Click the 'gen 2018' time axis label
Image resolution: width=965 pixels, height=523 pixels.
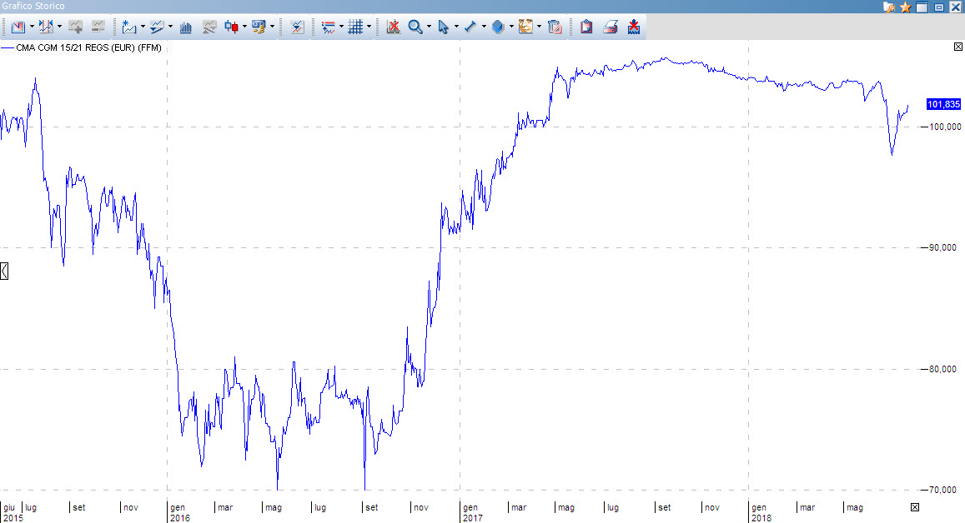coord(761,512)
